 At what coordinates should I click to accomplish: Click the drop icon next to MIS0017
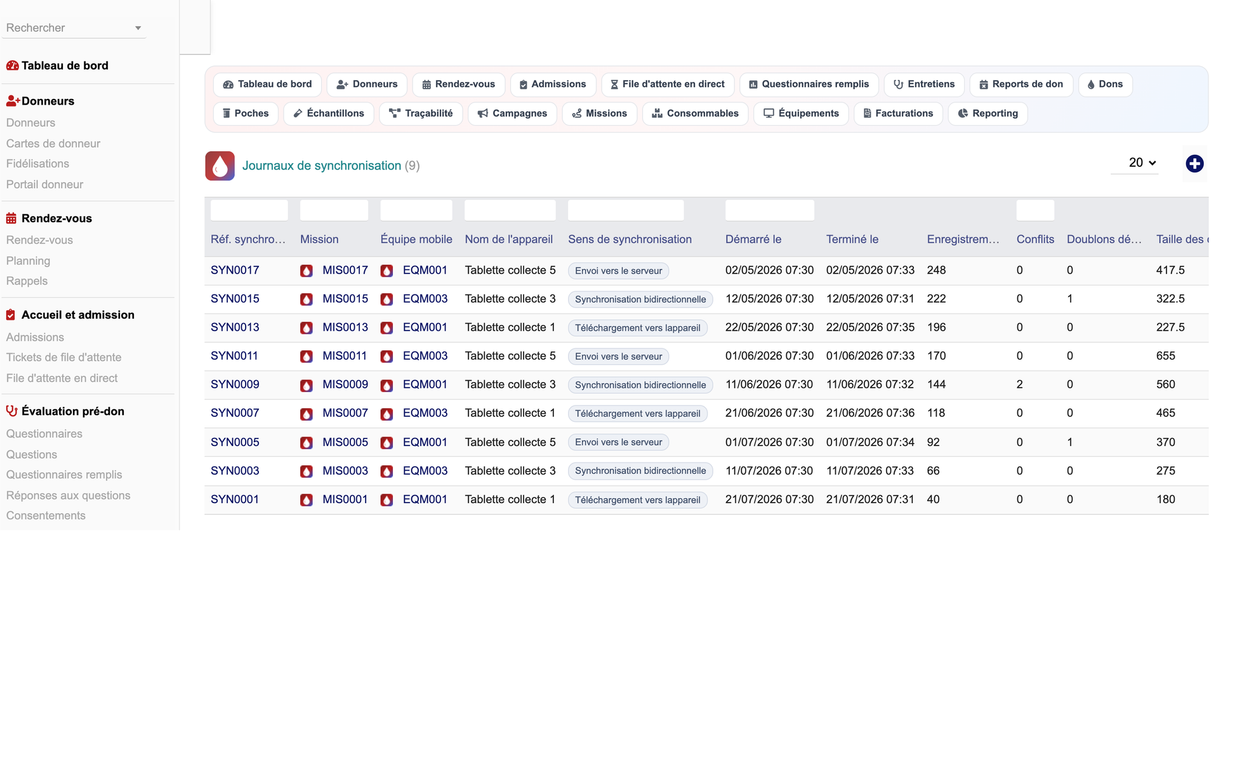[307, 271]
